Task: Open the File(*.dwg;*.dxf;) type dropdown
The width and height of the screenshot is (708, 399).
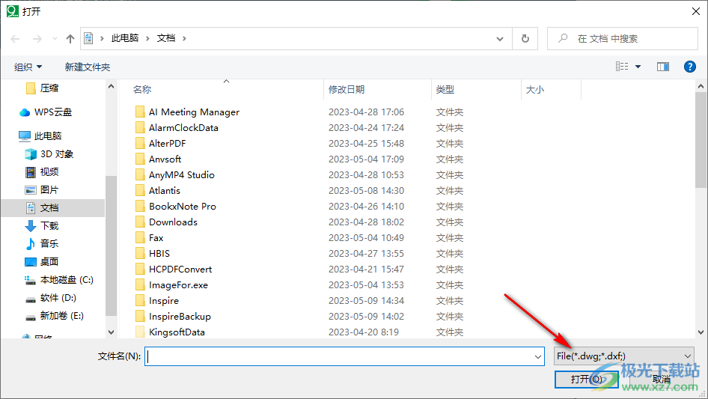Action: point(623,356)
